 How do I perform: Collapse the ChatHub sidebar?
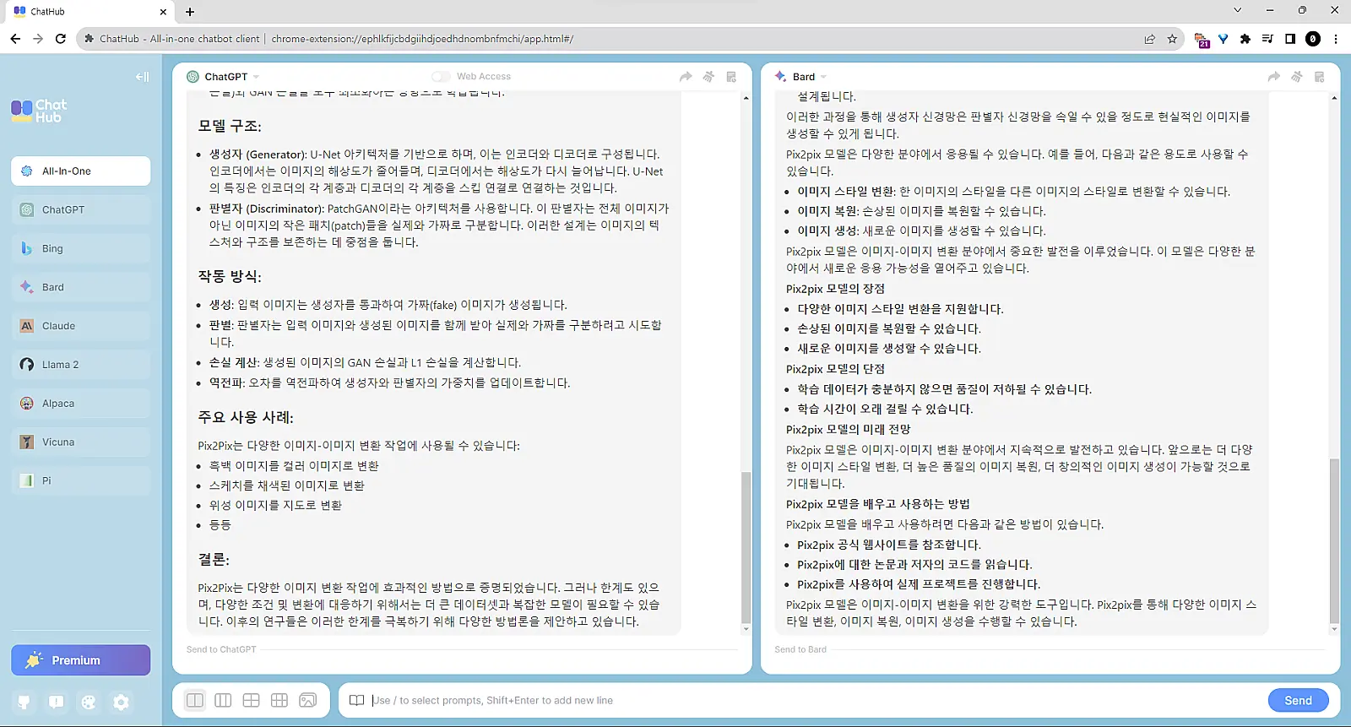[x=142, y=77]
